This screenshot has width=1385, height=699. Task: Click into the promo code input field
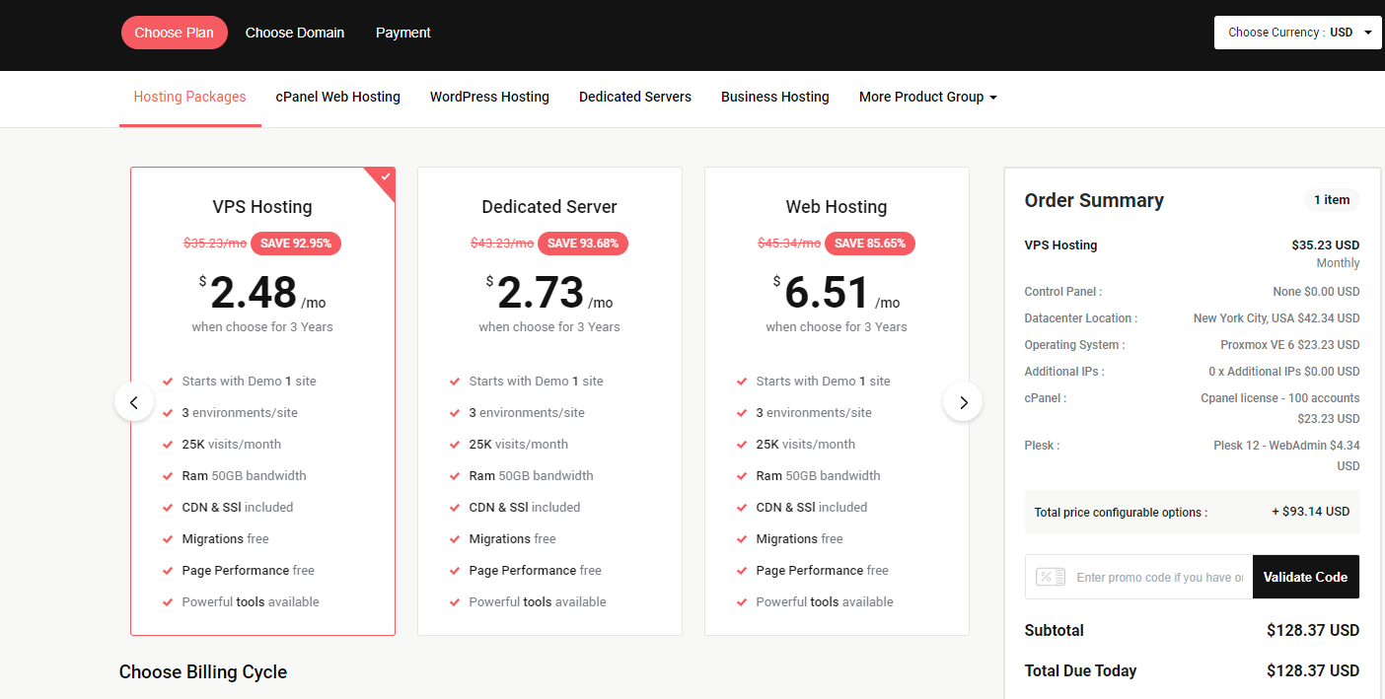pos(1159,577)
